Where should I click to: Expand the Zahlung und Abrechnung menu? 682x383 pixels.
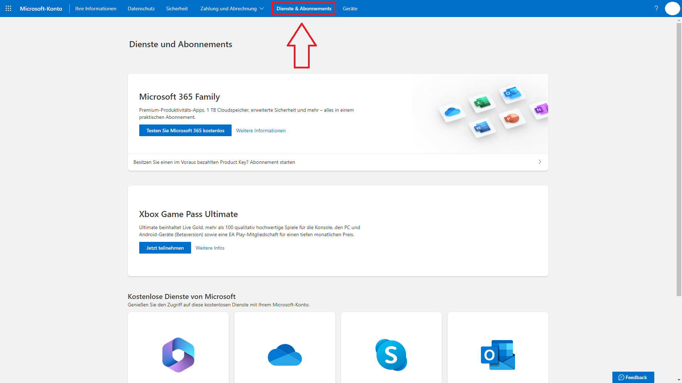(232, 9)
